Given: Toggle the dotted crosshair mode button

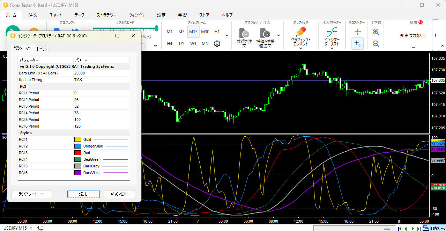Looking at the screenshot, I should [x=357, y=44].
